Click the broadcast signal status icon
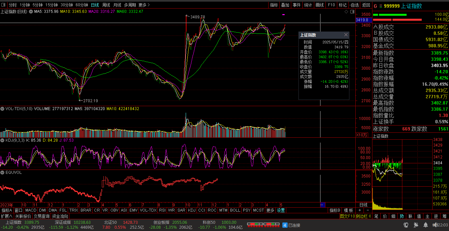 (x=416, y=225)
